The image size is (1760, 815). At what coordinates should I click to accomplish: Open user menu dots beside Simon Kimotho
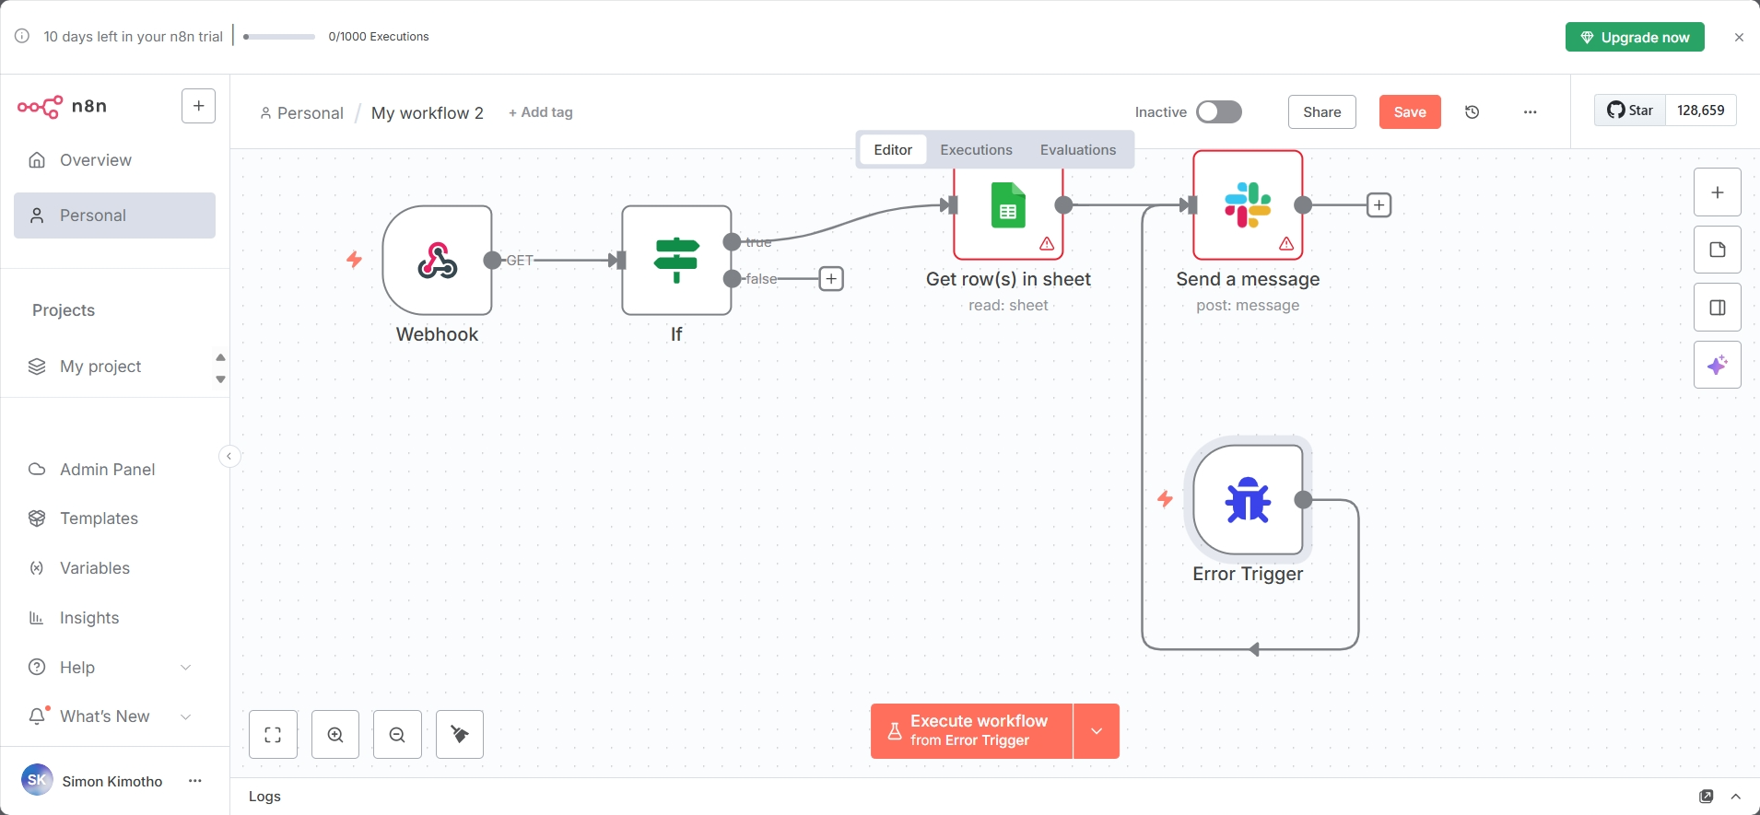[x=195, y=781]
